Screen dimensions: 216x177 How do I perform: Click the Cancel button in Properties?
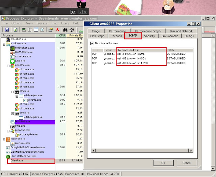click(187, 163)
